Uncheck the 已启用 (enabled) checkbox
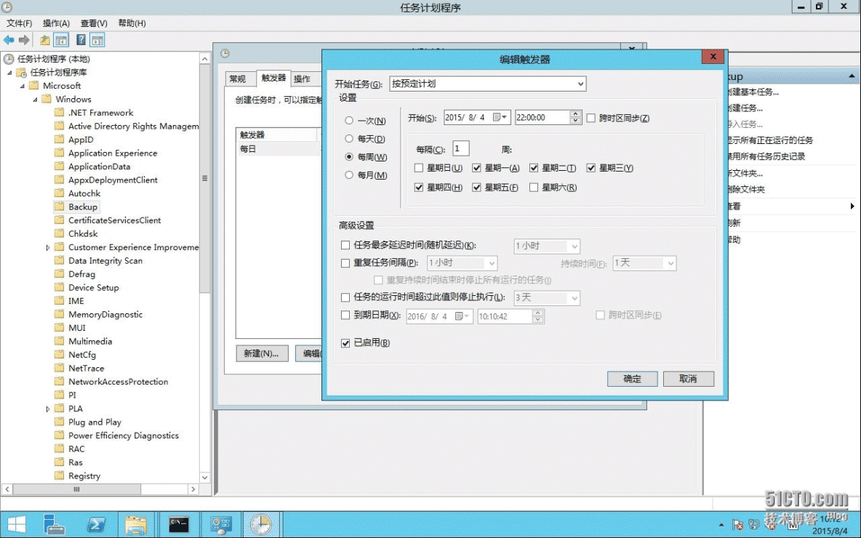The image size is (861, 538). 345,343
